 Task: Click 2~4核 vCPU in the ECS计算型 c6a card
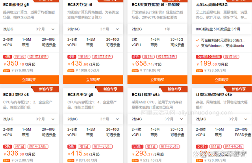click(137, 132)
